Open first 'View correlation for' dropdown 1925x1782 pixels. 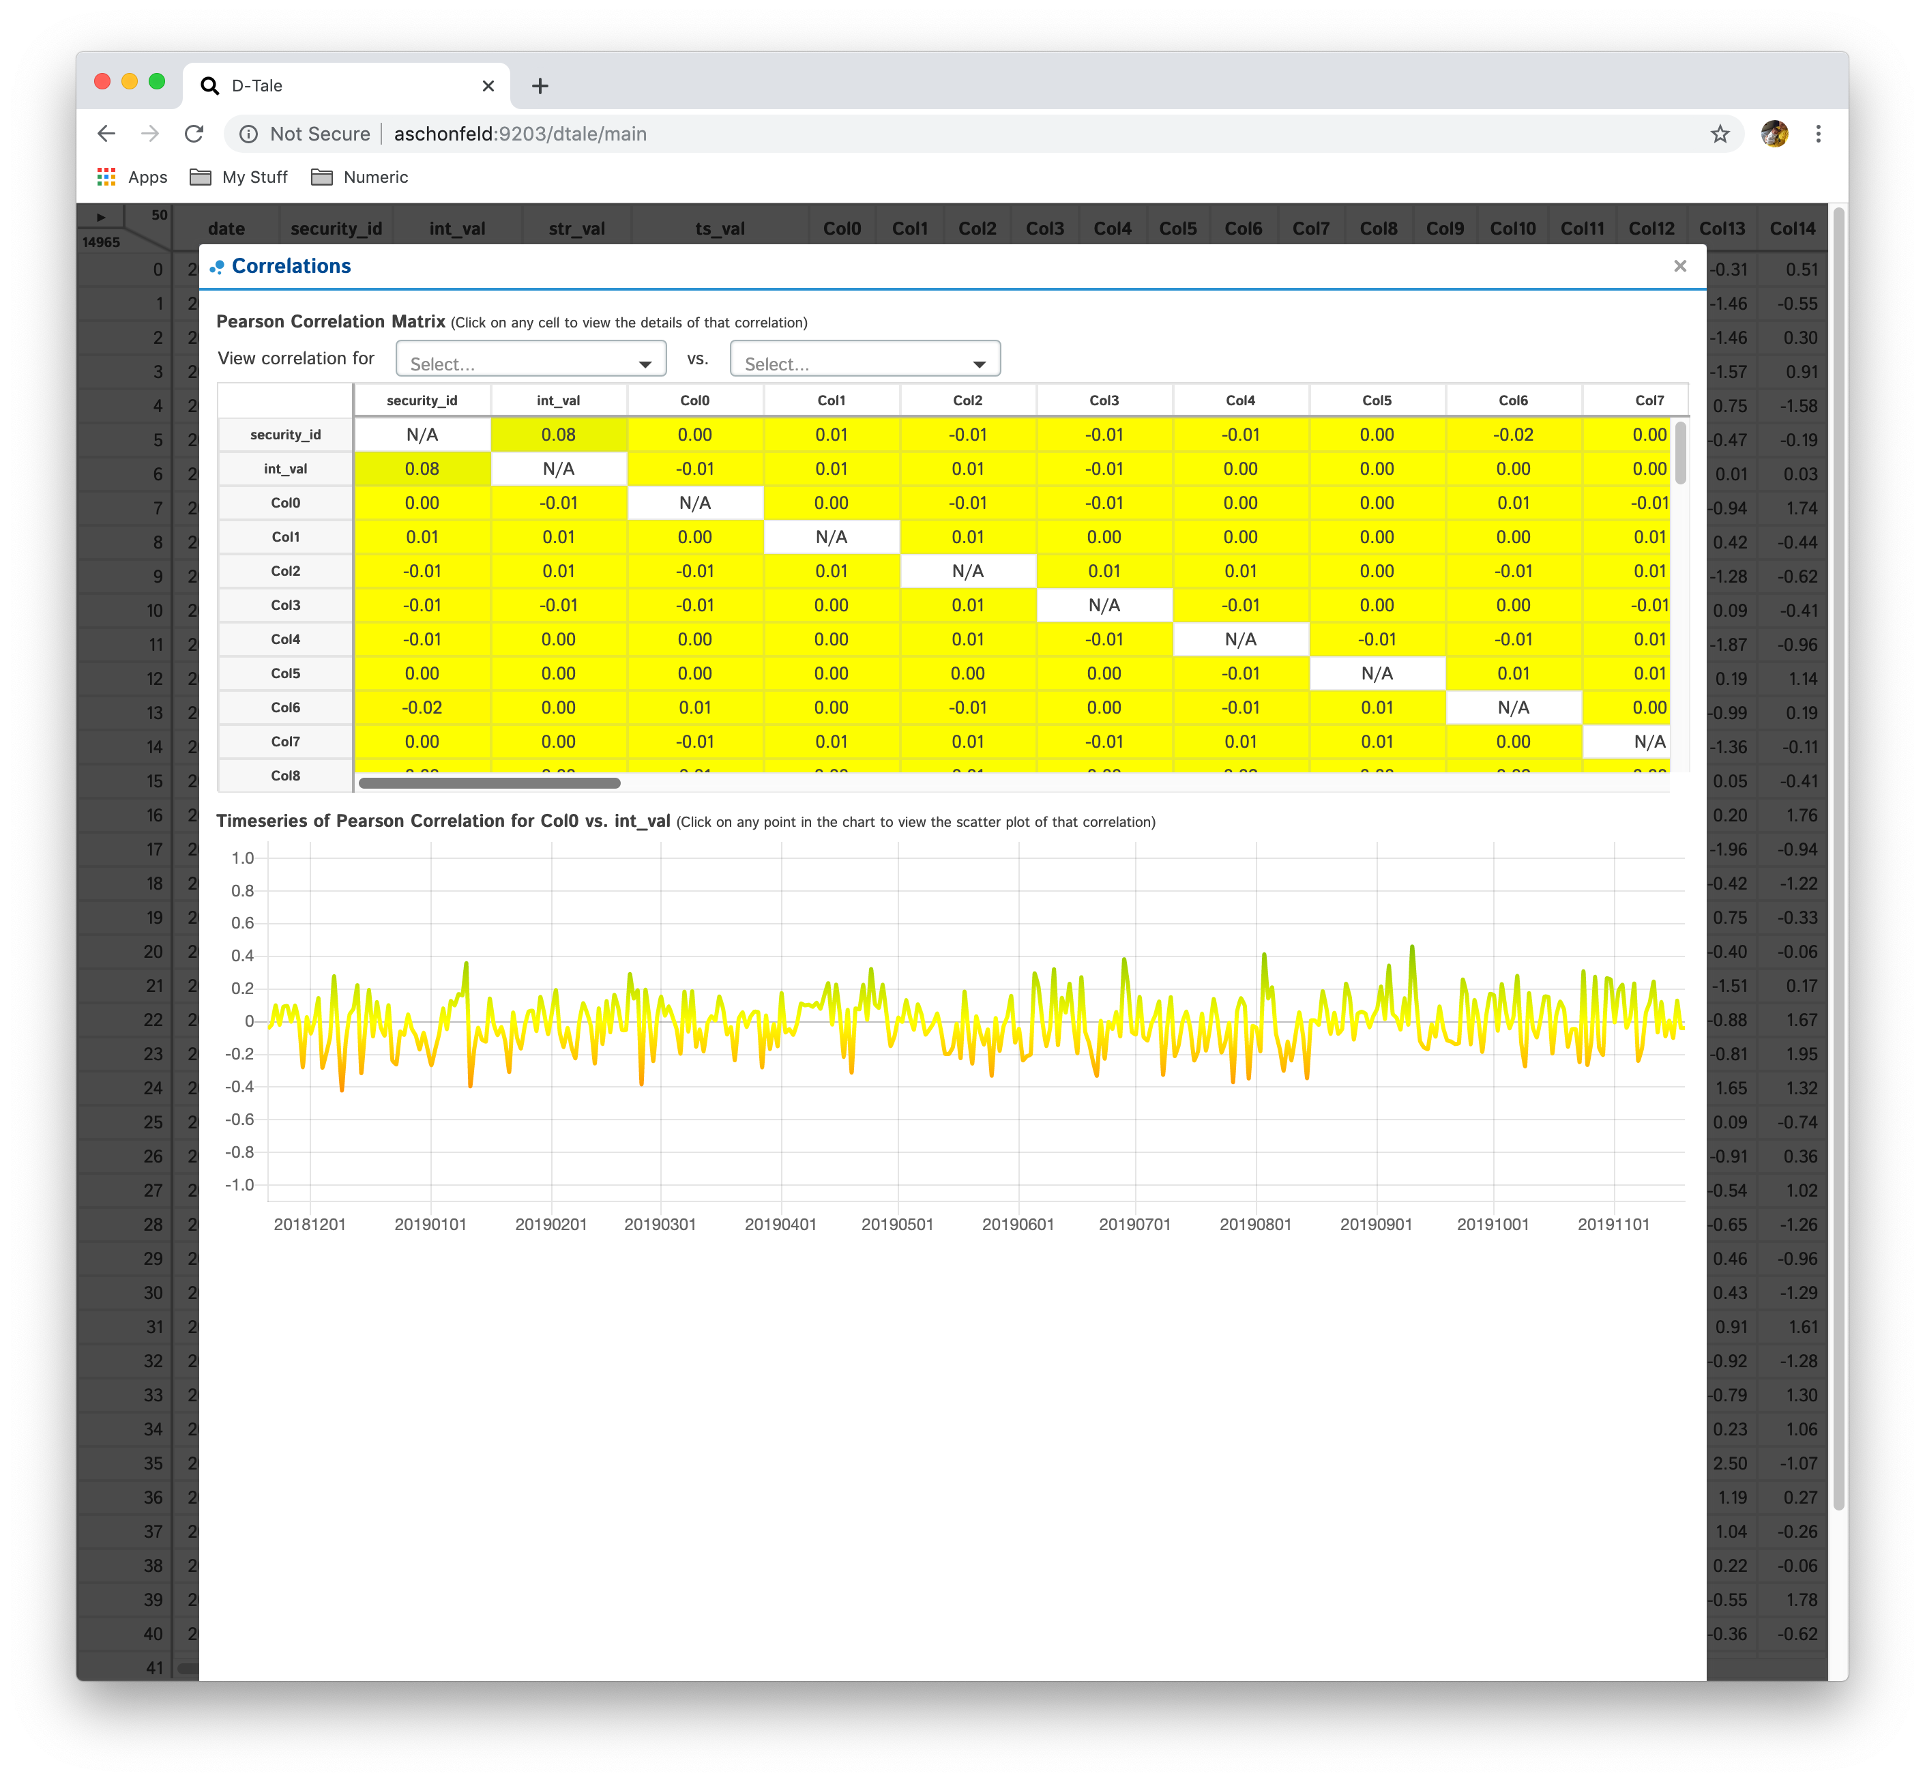pyautogui.click(x=531, y=360)
